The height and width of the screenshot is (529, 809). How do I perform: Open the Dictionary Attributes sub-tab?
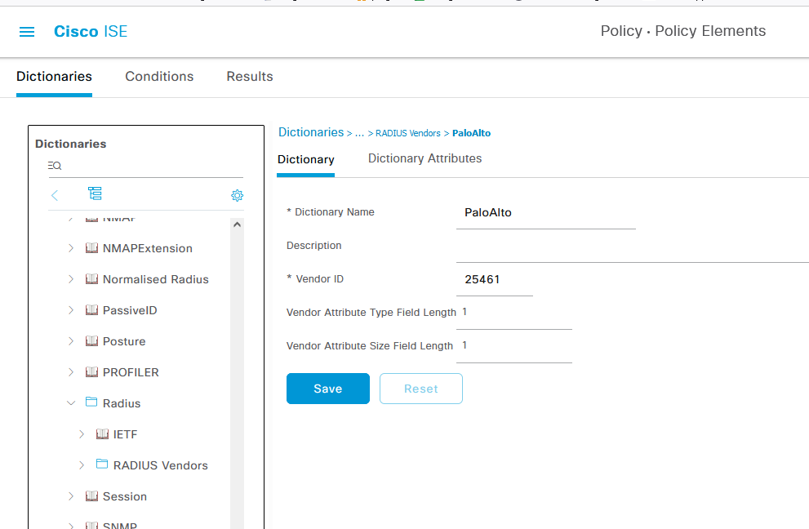425,158
